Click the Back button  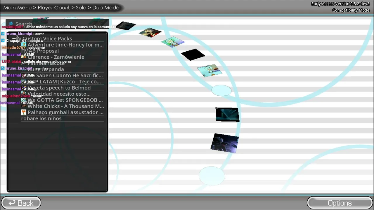coord(21,203)
